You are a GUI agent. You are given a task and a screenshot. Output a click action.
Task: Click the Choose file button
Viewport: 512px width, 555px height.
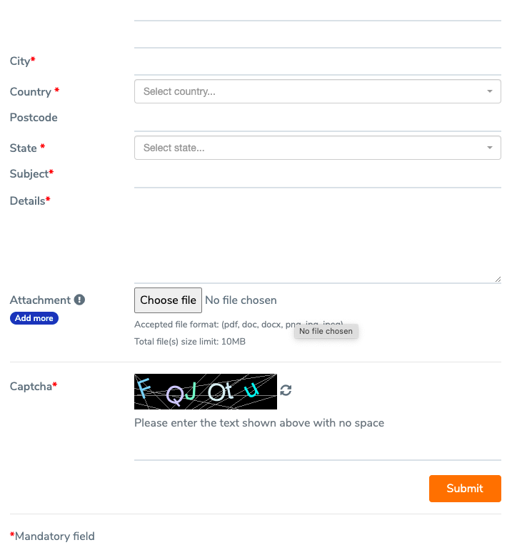pos(168,300)
